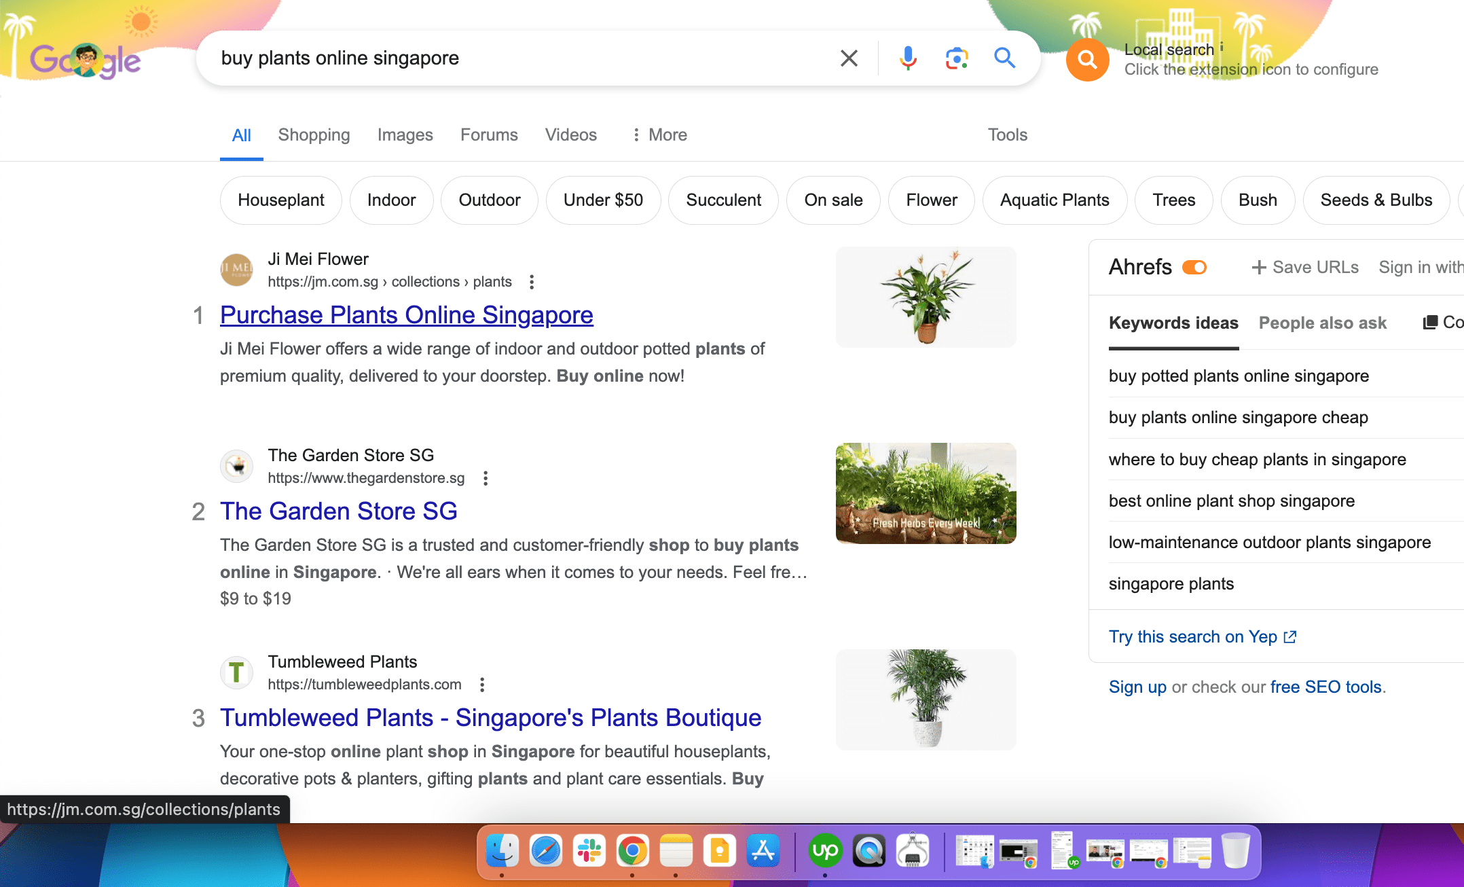This screenshot has height=887, width=1464.
Task: Open Google Lens image search icon
Action: pos(956,58)
